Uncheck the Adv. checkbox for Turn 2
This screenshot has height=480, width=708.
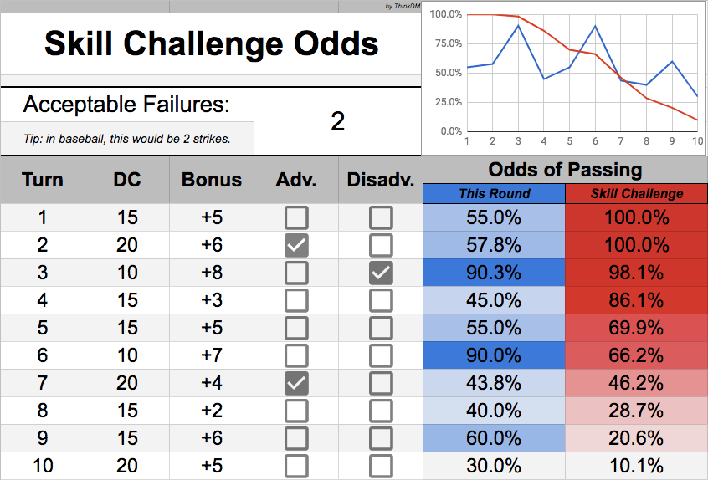(296, 246)
